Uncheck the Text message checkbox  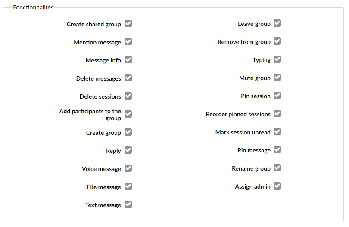click(128, 204)
